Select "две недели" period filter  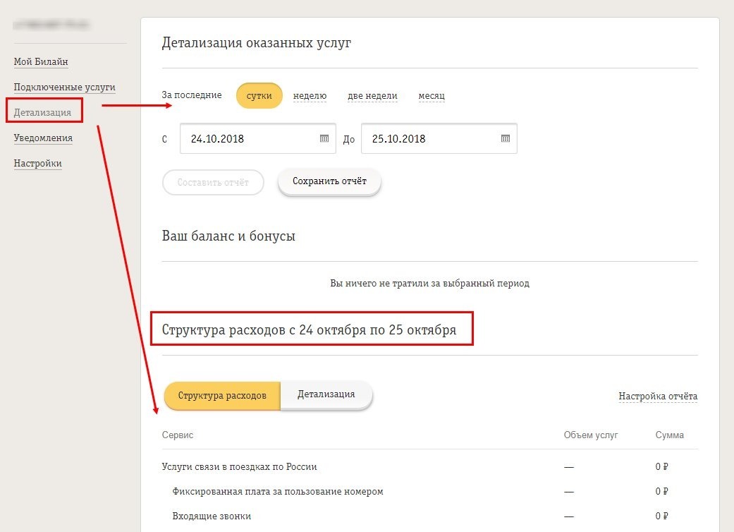click(372, 95)
